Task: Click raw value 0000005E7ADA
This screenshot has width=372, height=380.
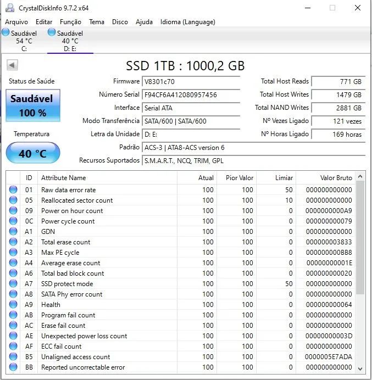Action: (x=329, y=357)
